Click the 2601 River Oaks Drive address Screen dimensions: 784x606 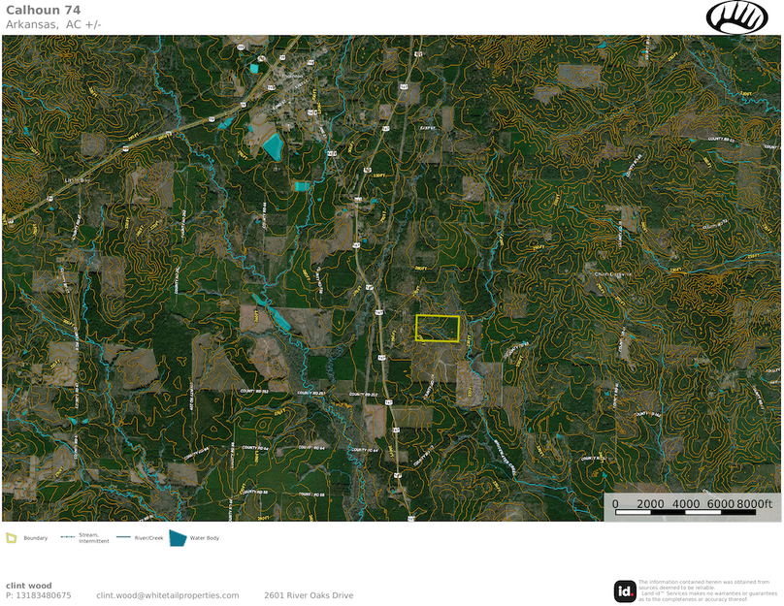[x=309, y=595]
